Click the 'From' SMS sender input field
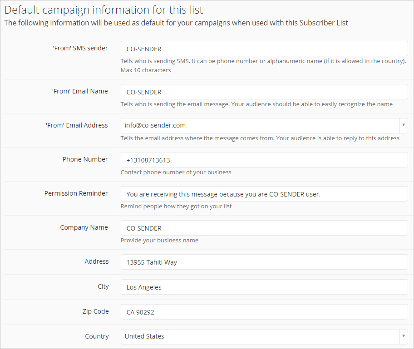This screenshot has width=414, height=349. coord(264,49)
